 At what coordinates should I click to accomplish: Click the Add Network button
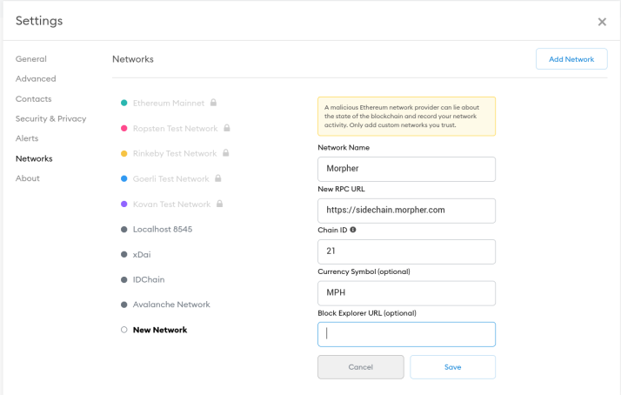coord(571,59)
